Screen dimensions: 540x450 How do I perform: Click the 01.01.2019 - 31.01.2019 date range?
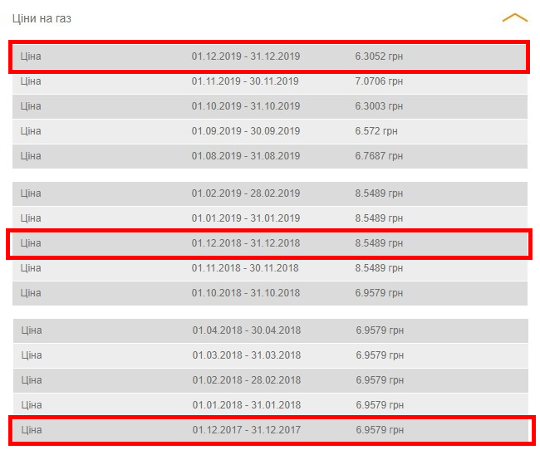245,218
